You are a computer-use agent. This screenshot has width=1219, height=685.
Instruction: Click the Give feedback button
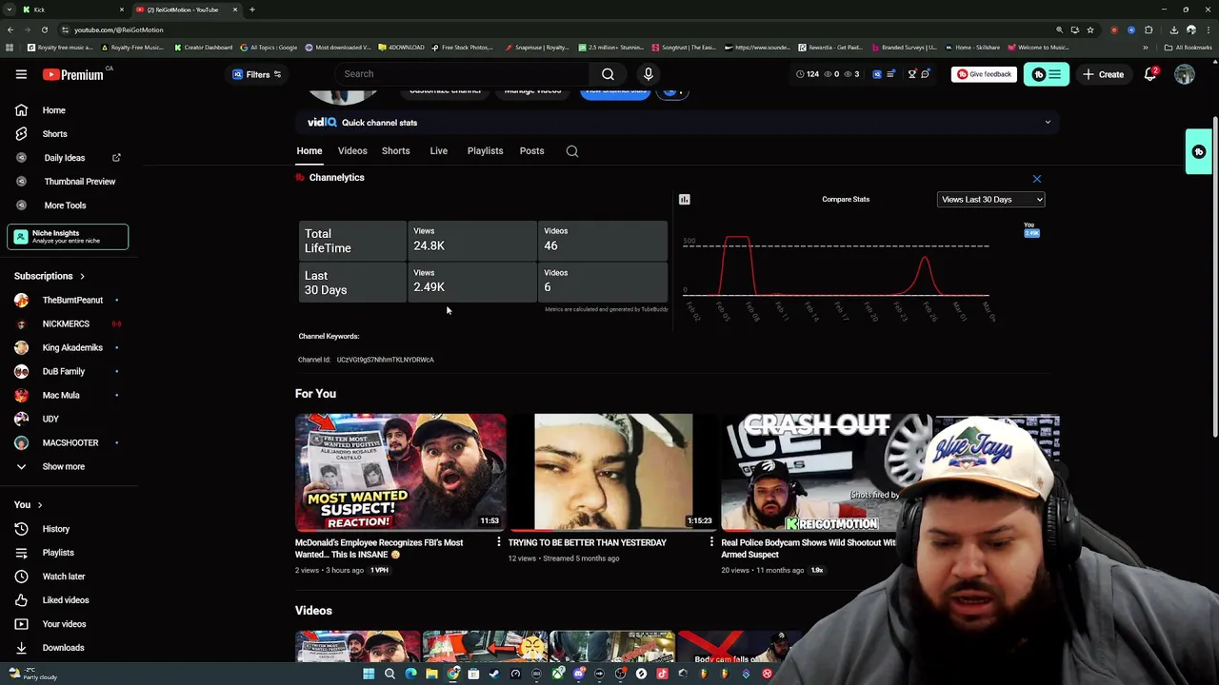point(984,74)
